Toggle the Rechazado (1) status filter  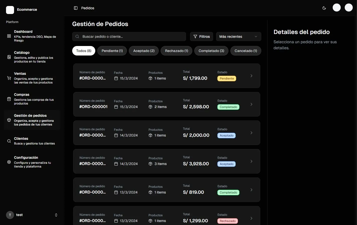point(176,51)
